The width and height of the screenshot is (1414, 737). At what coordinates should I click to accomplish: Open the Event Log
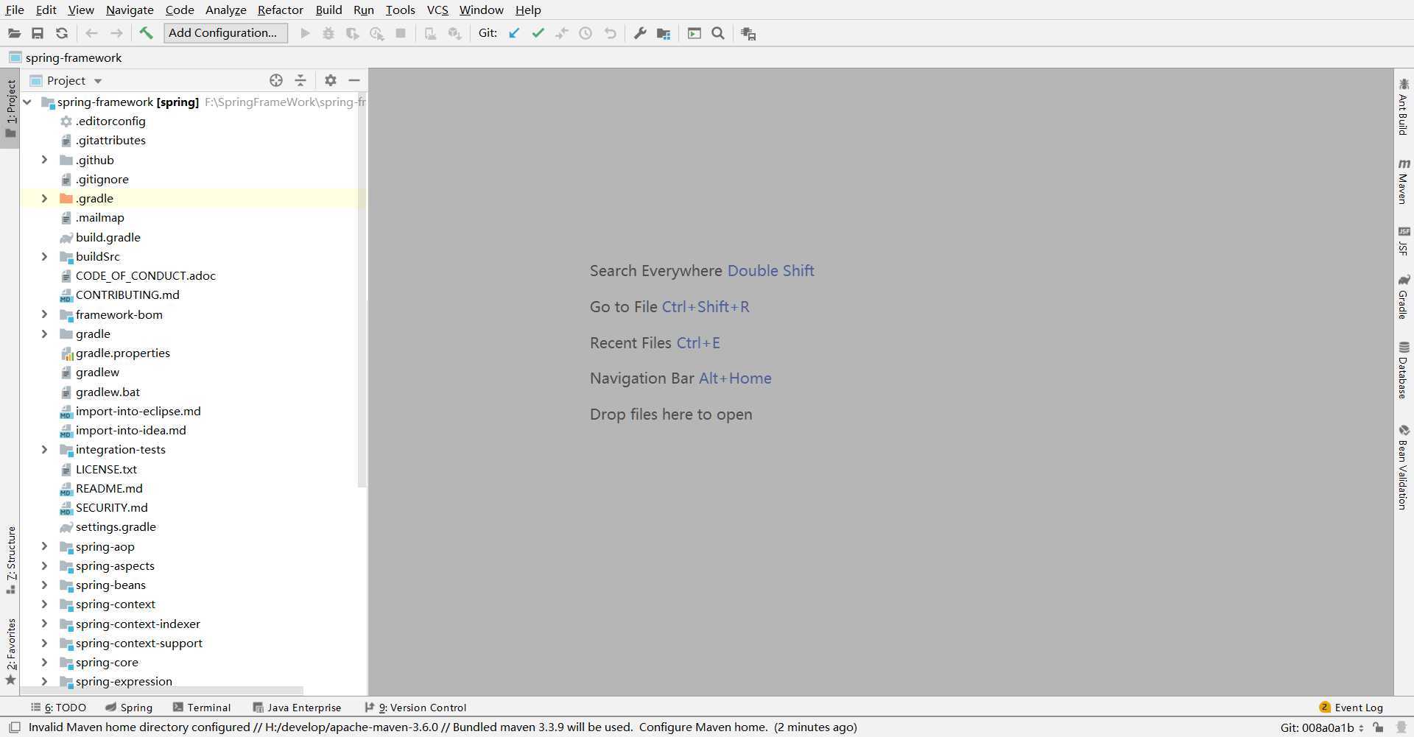[x=1351, y=708]
